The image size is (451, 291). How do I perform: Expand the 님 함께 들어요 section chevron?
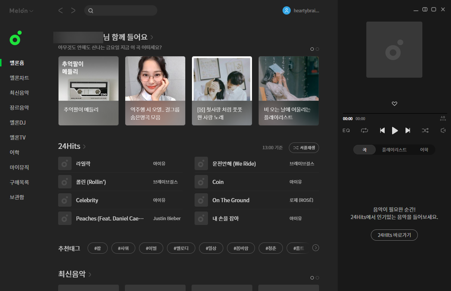click(152, 37)
